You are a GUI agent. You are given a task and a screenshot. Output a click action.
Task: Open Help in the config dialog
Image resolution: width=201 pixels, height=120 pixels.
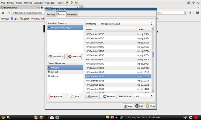[x=150, y=106]
